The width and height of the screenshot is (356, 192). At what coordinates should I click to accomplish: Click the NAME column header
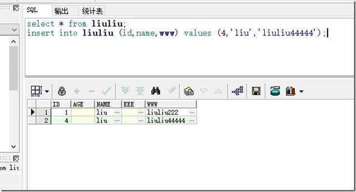pos(108,105)
